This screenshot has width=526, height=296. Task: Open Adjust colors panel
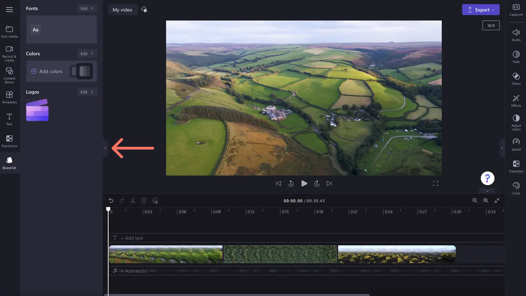[516, 123]
